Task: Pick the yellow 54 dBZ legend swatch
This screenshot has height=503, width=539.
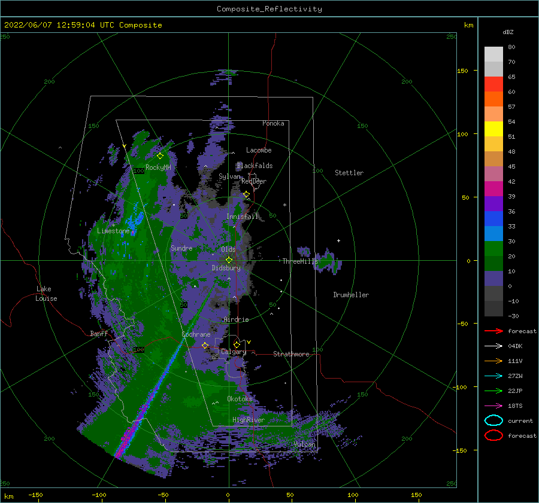Action: tap(493, 129)
